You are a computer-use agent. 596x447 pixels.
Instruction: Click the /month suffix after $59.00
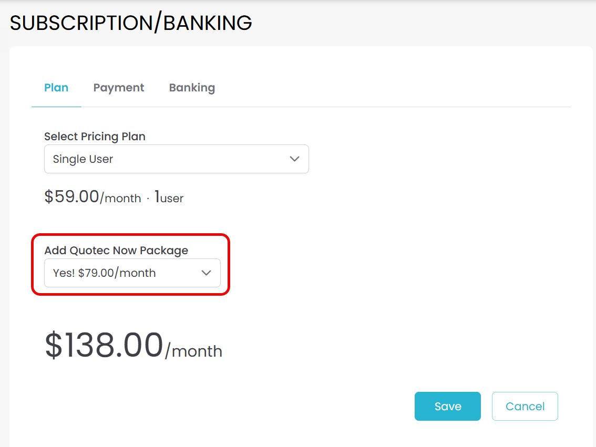(x=121, y=199)
